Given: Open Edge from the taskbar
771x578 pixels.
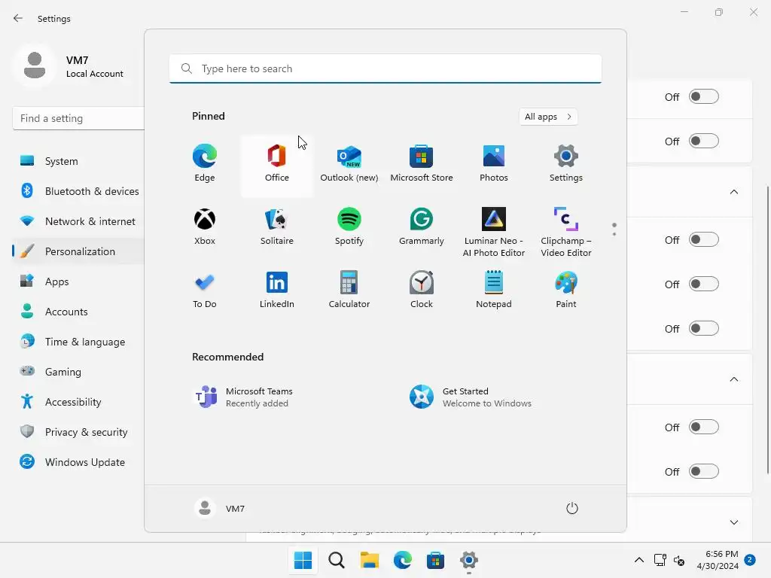Looking at the screenshot, I should [x=402, y=560].
